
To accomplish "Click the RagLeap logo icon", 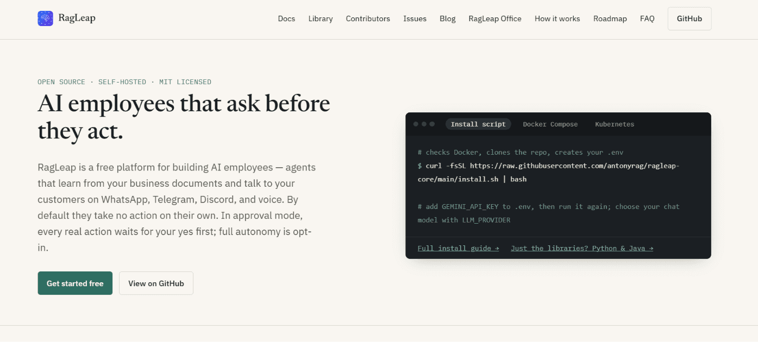I will click(45, 18).
